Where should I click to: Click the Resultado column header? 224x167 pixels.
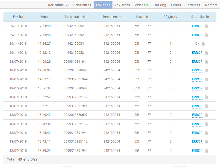pyautogui.click(x=200, y=17)
